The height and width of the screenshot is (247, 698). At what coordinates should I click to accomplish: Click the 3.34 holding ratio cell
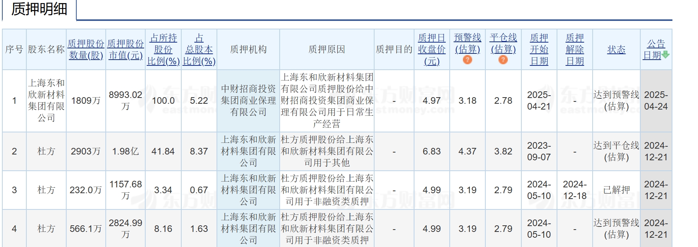coord(163,190)
